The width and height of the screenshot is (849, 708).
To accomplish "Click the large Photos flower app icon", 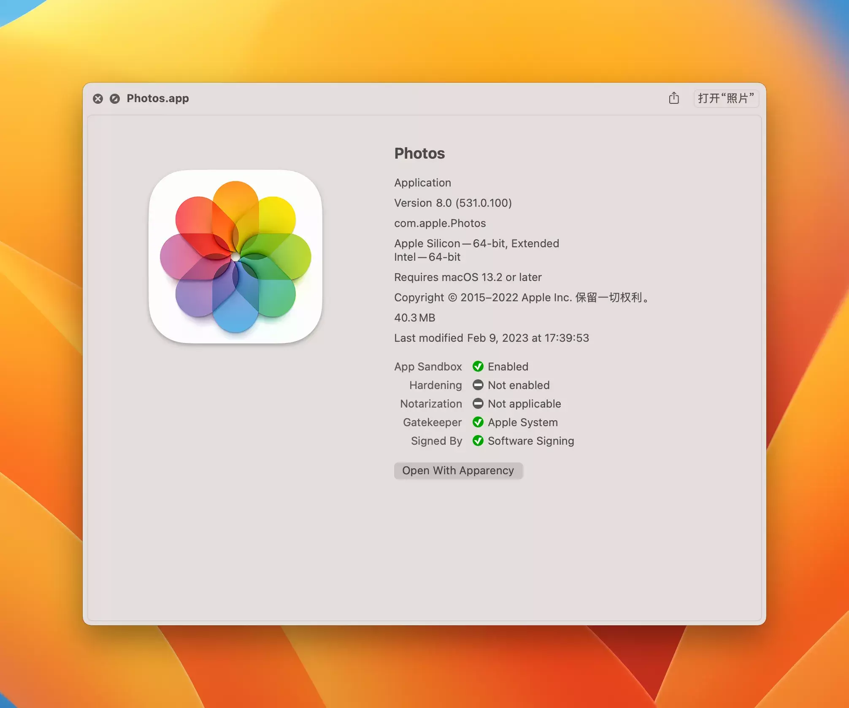I will coord(235,257).
